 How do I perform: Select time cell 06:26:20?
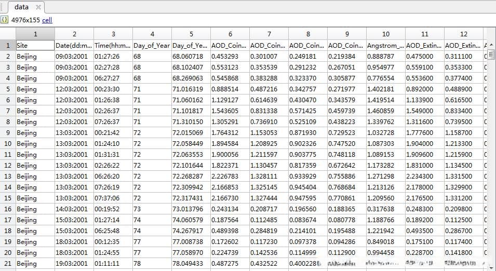[x=113, y=176]
